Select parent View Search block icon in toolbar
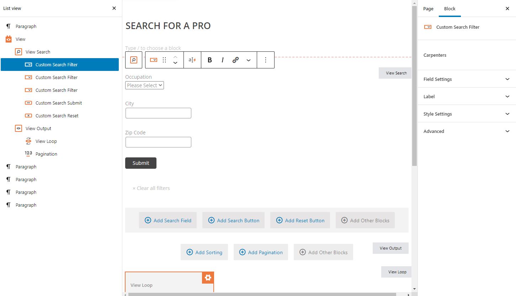 (x=134, y=60)
